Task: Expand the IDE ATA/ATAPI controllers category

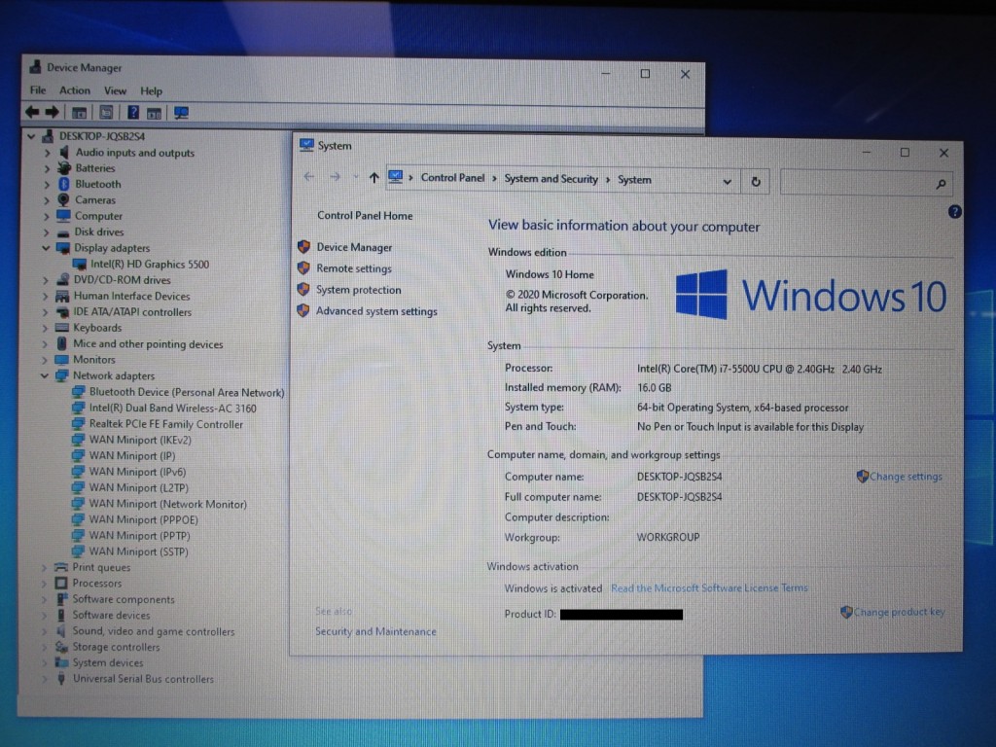Action: pos(46,312)
